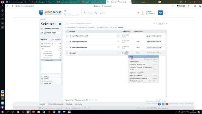Choose 'Перезагрузить' in the context menu
202x114 pixels.
coord(143,62)
